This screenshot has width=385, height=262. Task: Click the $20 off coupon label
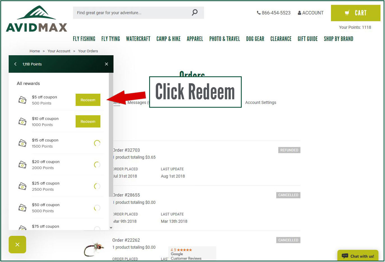pos(46,162)
